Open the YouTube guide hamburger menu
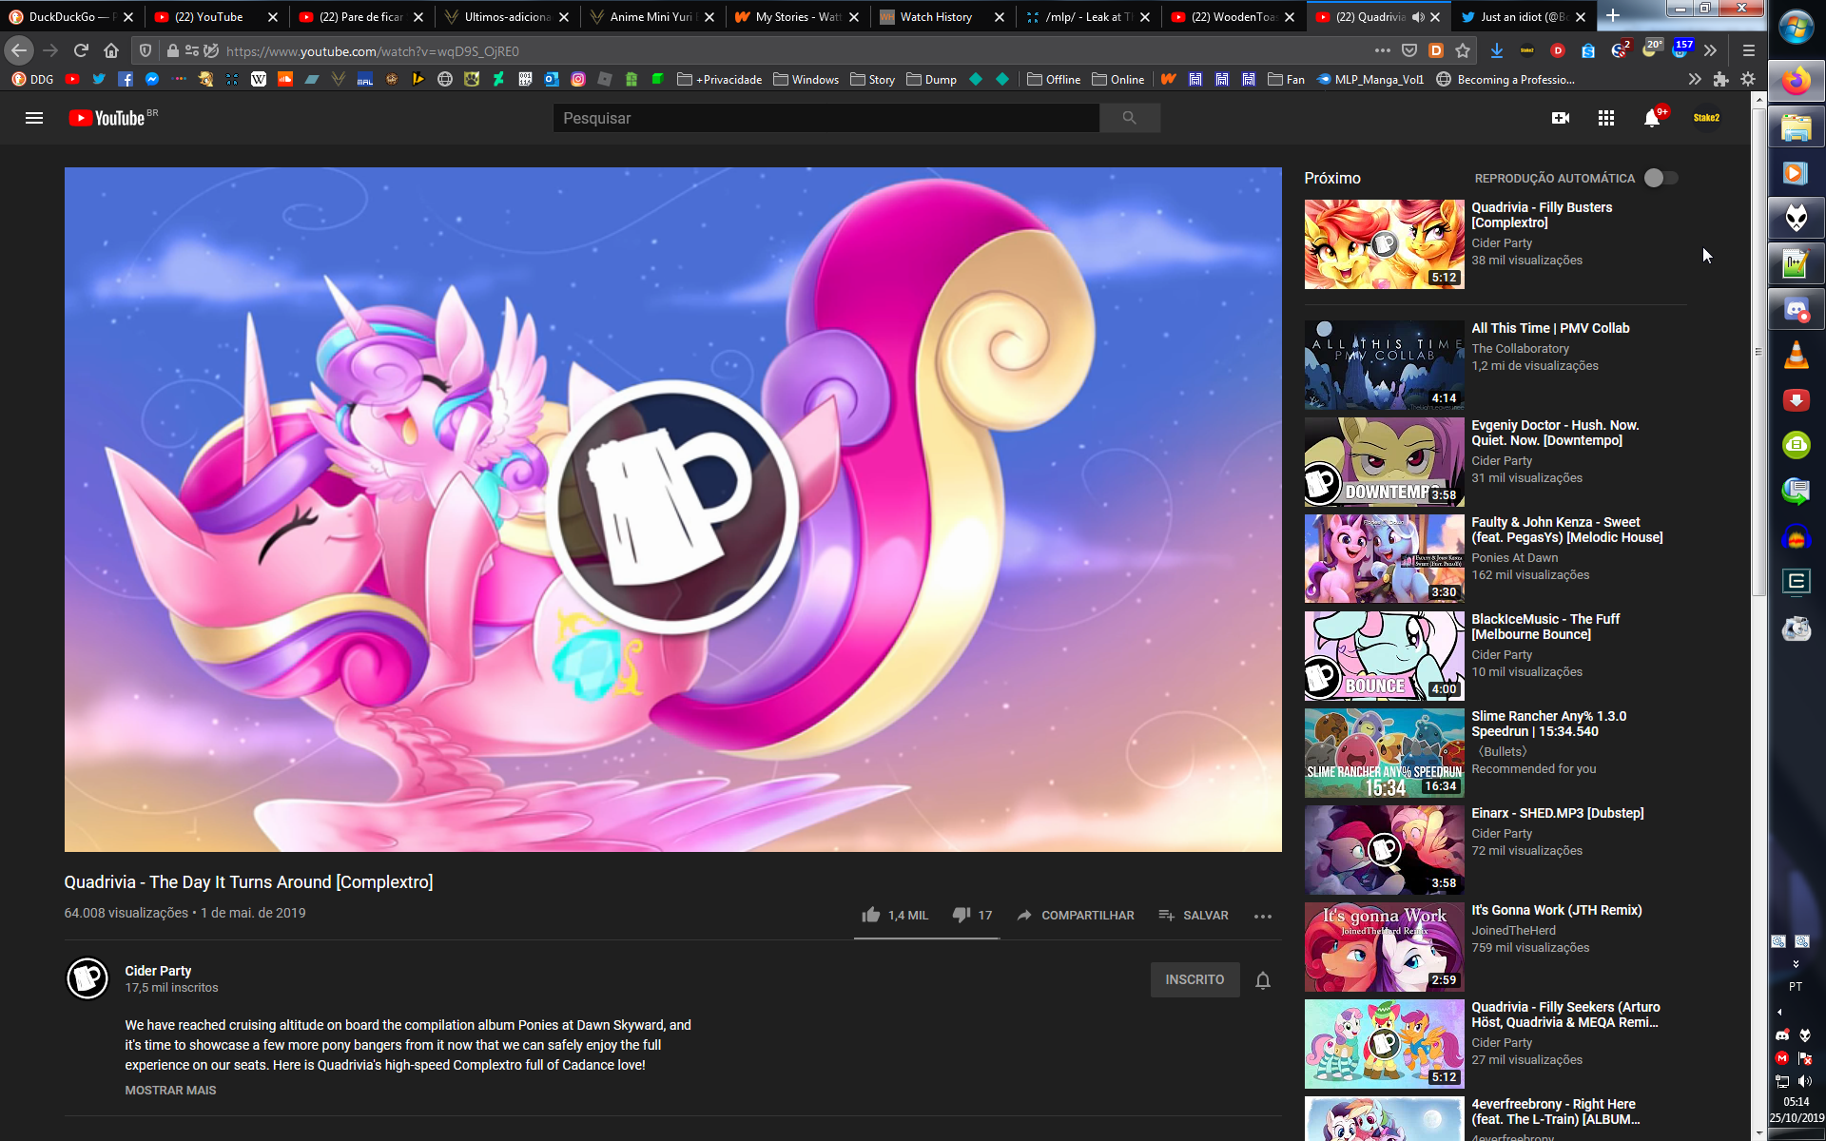The image size is (1826, 1141). [34, 118]
